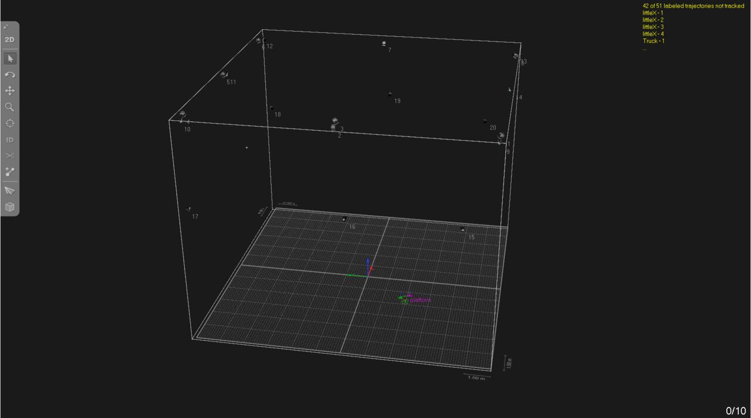This screenshot has height=418, width=751.
Task: Open the ID labeling tool
Action: (9, 140)
